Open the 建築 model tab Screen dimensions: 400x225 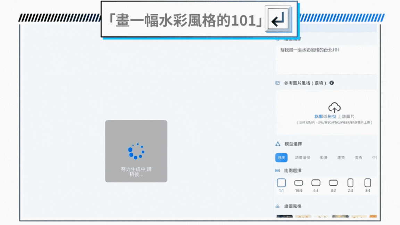341,158
